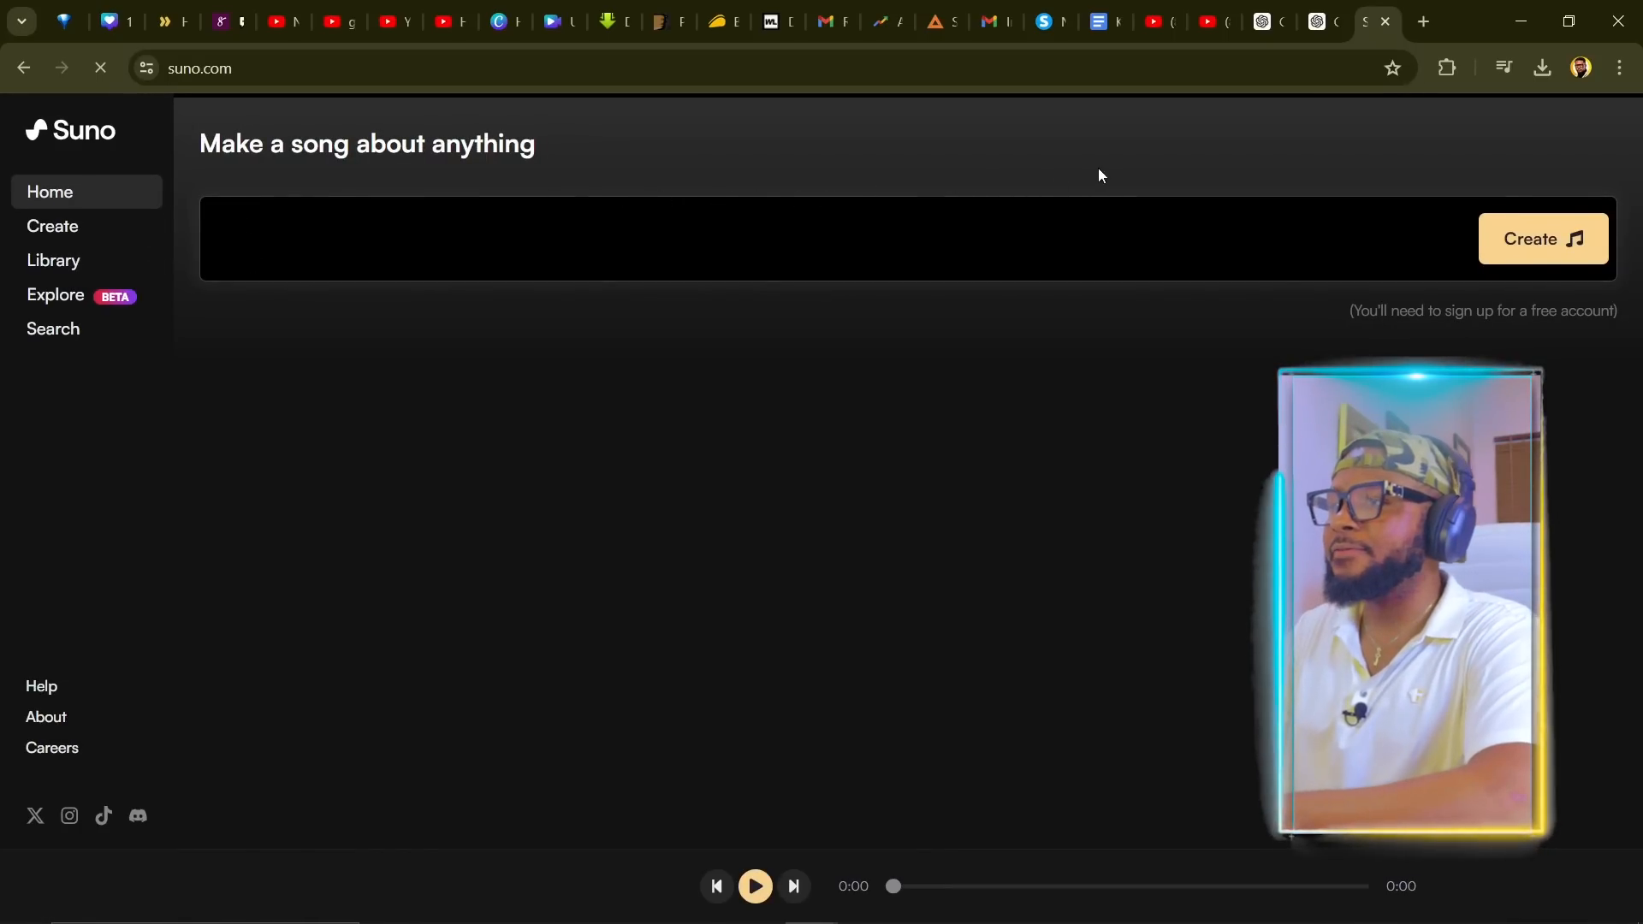Open Create in the sidebar
This screenshot has height=924, width=1643.
pos(52,226)
